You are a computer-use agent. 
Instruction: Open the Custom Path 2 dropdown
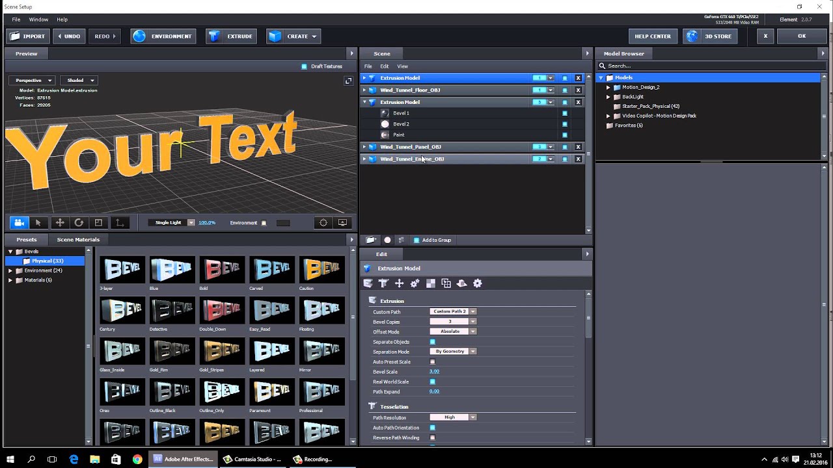point(453,311)
